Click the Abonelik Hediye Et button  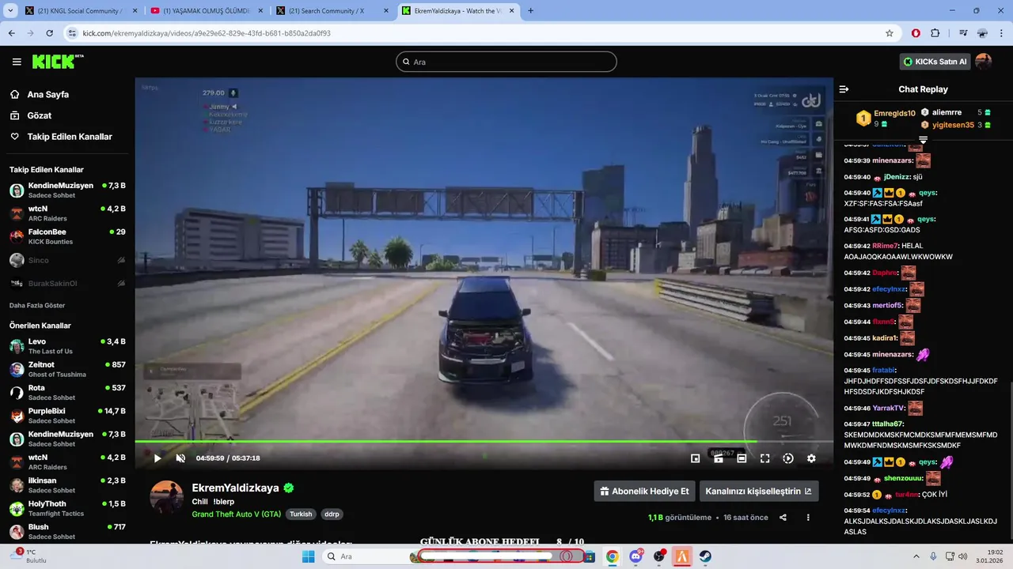644,491
